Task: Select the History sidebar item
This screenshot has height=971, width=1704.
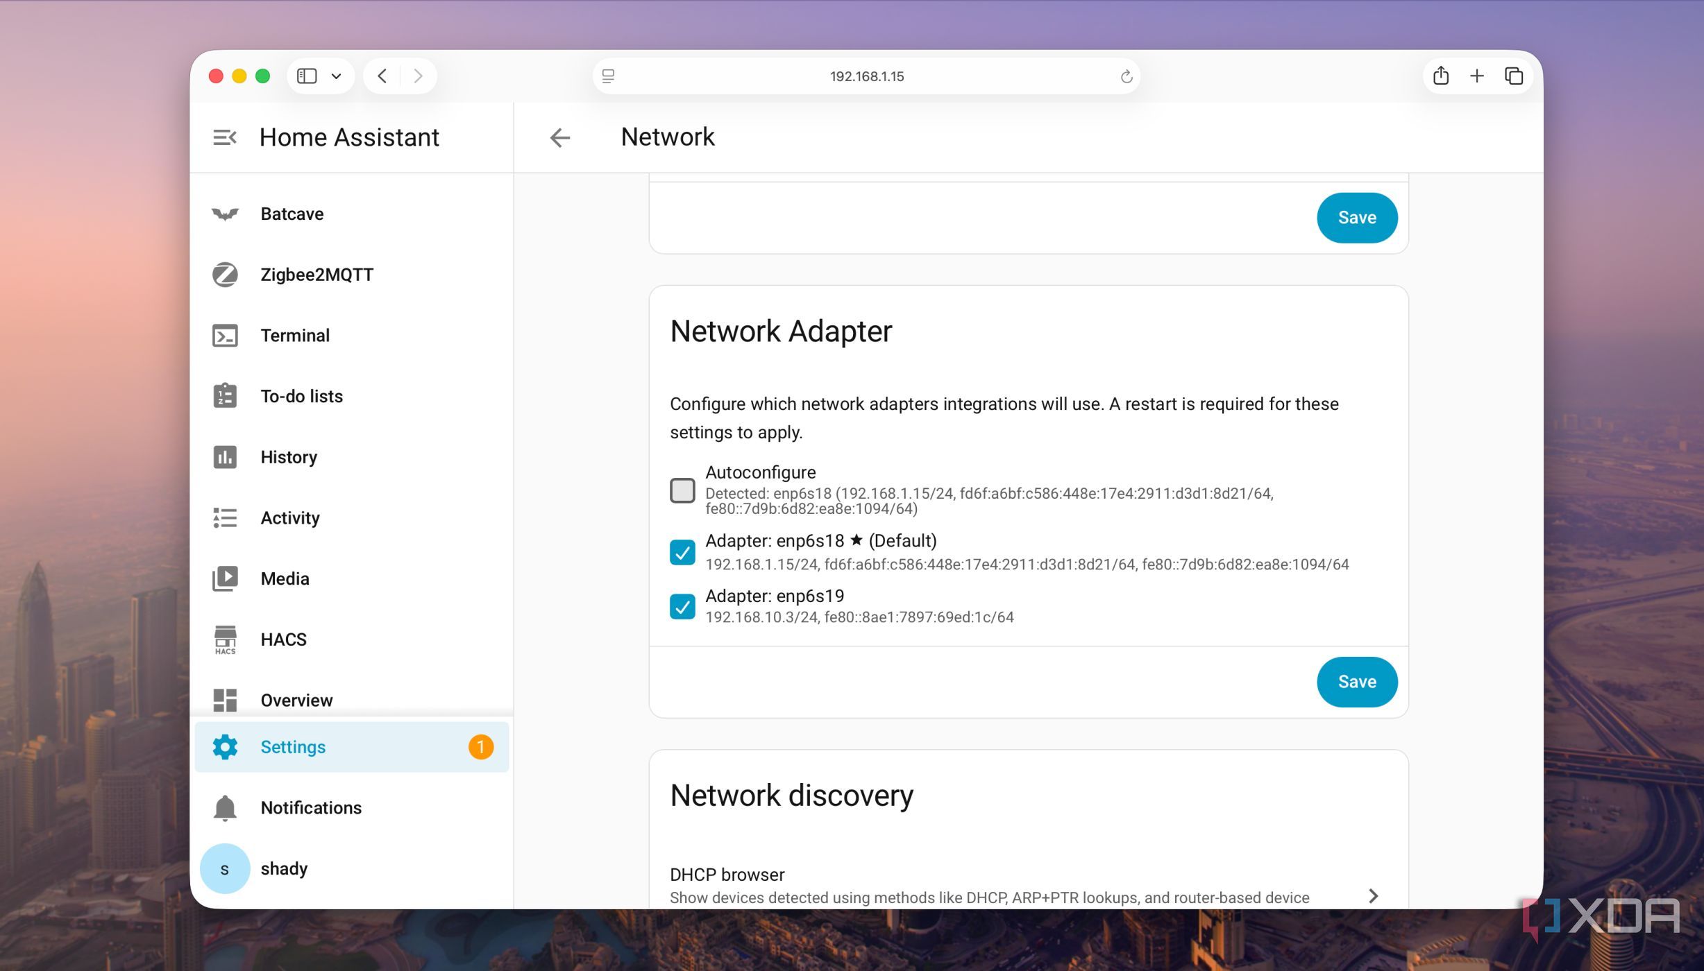Action: [352, 457]
